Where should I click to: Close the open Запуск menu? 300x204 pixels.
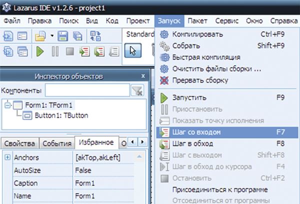[169, 21]
